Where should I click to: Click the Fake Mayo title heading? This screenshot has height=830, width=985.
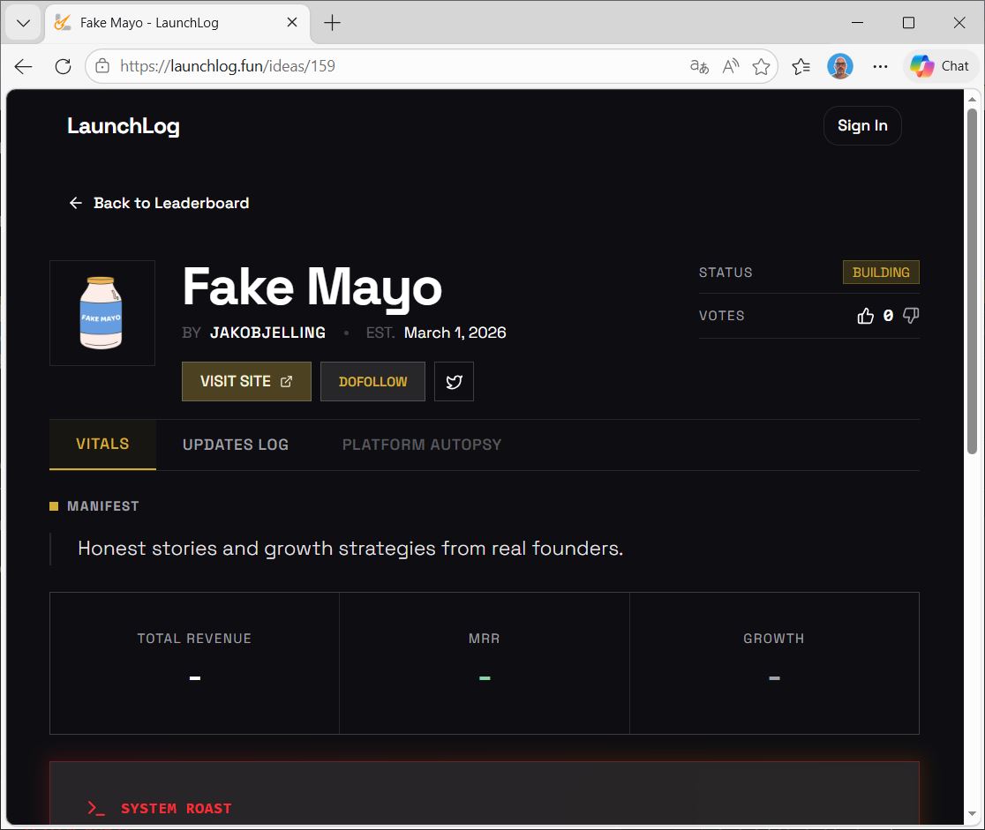[312, 288]
